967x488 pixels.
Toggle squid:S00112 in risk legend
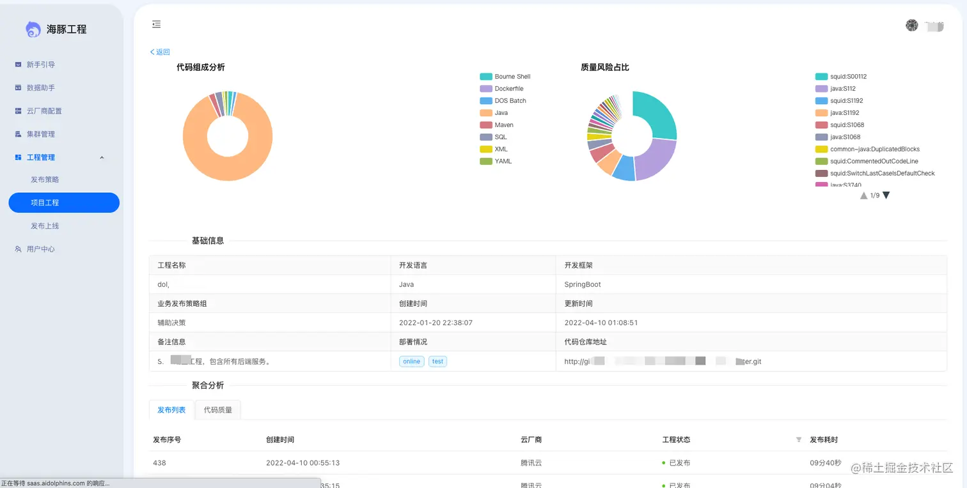pyautogui.click(x=841, y=77)
